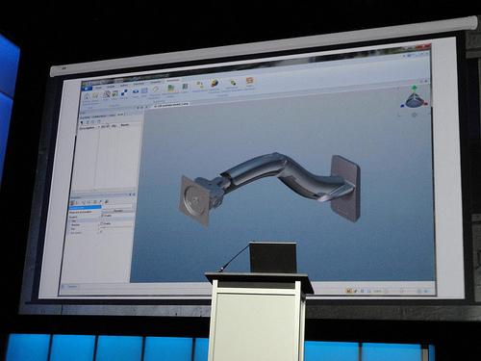Click first icon in BOM panel toolbar
Viewport: 481px width, 361px height.
coord(82,122)
